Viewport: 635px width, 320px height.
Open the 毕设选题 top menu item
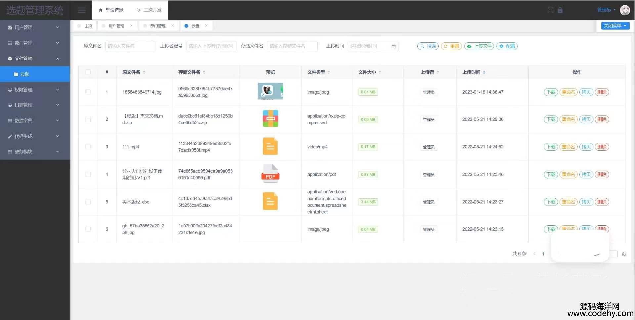(111, 10)
